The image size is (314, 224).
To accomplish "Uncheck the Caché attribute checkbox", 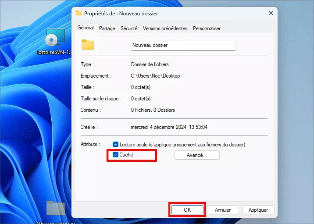I will (x=116, y=155).
